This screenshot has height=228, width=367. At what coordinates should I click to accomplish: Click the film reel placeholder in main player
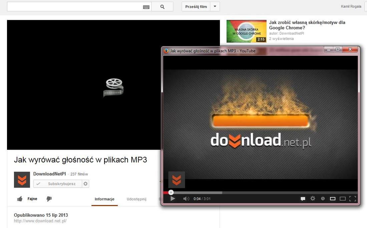point(113,87)
